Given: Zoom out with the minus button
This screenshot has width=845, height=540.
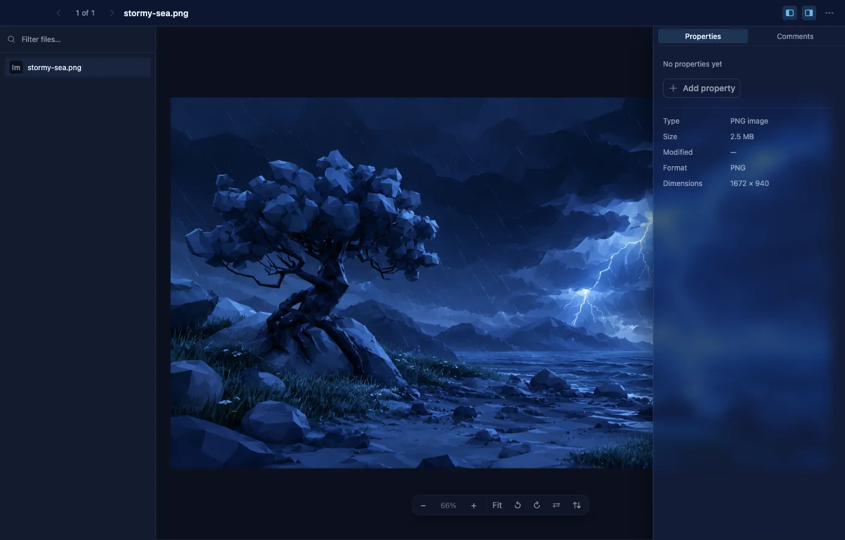Looking at the screenshot, I should pyautogui.click(x=423, y=505).
